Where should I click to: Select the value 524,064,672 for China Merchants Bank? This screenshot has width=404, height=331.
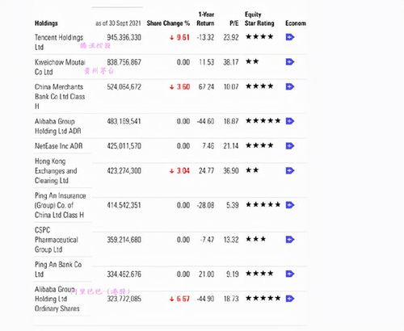pos(124,86)
